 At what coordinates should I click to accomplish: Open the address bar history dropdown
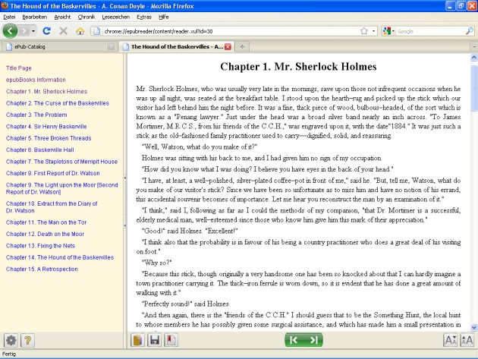[373, 31]
